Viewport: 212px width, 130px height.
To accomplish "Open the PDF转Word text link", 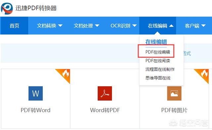I will pyautogui.click(x=35, y=110).
